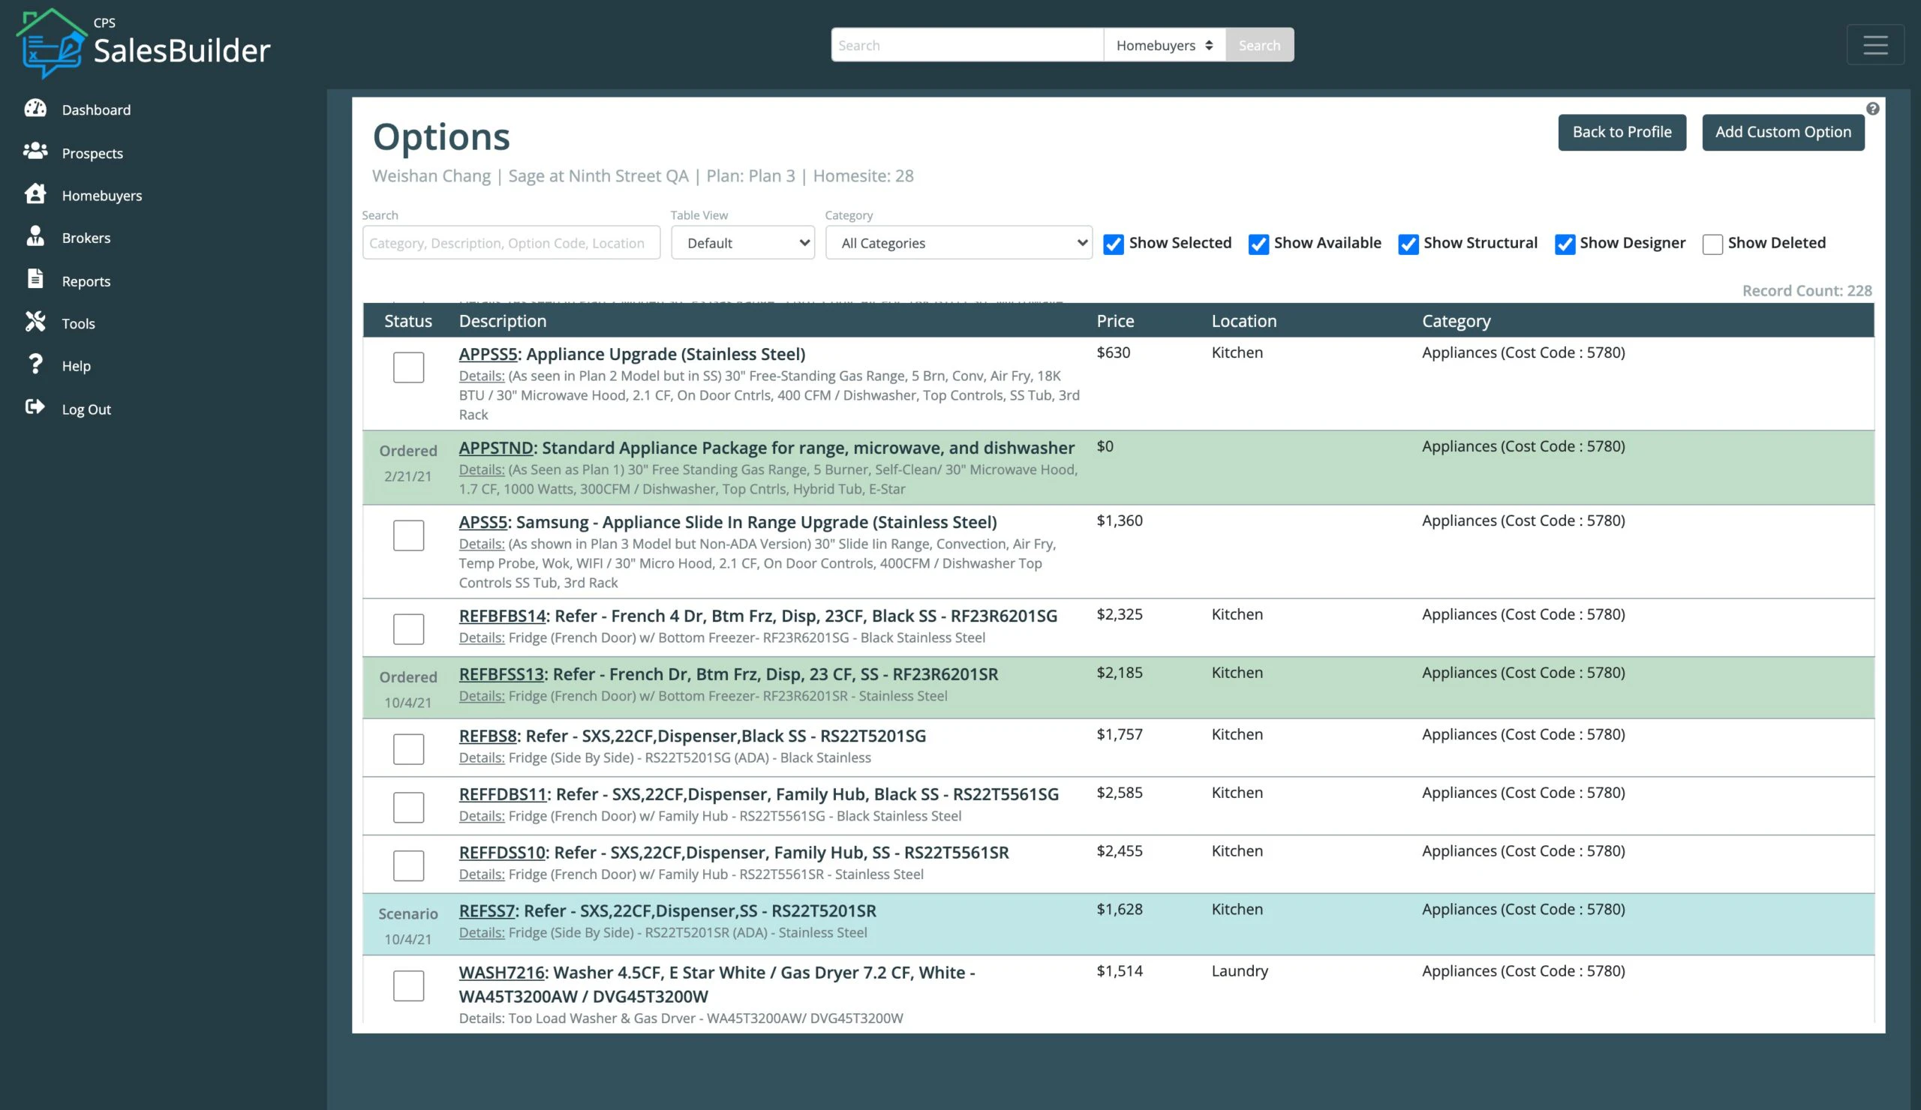Open Brokers using the sidebar icon
The width and height of the screenshot is (1921, 1110).
[x=36, y=237]
